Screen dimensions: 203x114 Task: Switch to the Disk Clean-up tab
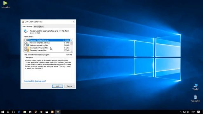pyautogui.click(x=28, y=27)
